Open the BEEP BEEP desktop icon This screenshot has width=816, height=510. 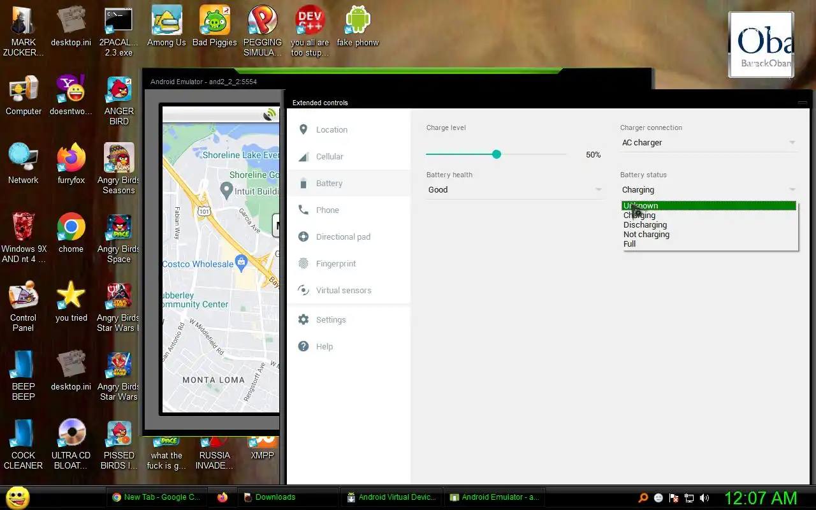click(x=23, y=365)
